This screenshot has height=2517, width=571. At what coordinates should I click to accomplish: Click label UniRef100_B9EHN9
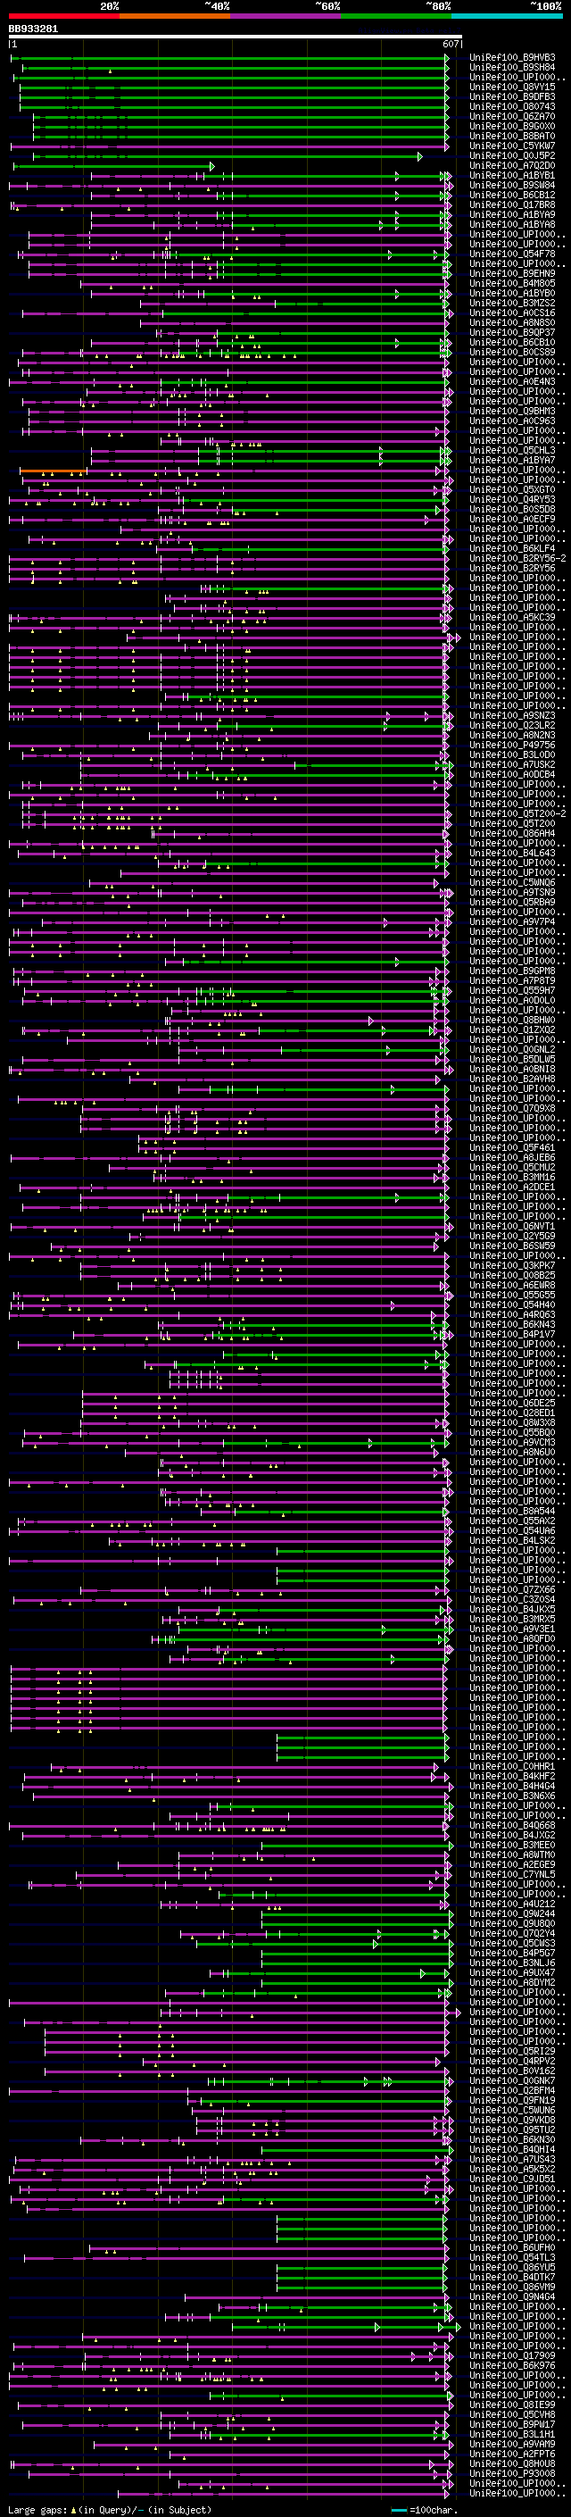512,273
